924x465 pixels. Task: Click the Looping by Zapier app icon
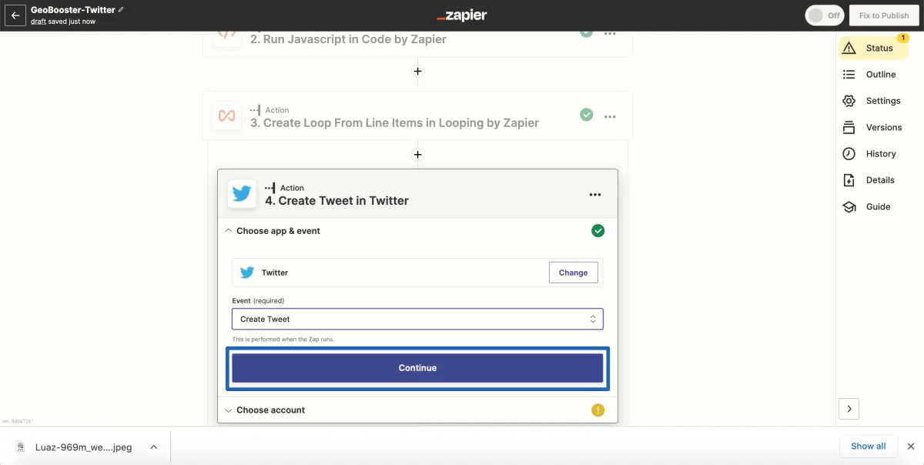pyautogui.click(x=226, y=116)
